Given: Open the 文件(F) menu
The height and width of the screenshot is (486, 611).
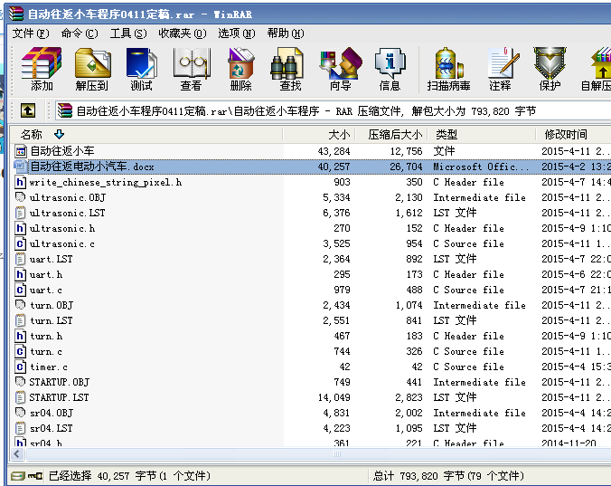Looking at the screenshot, I should click(x=31, y=33).
